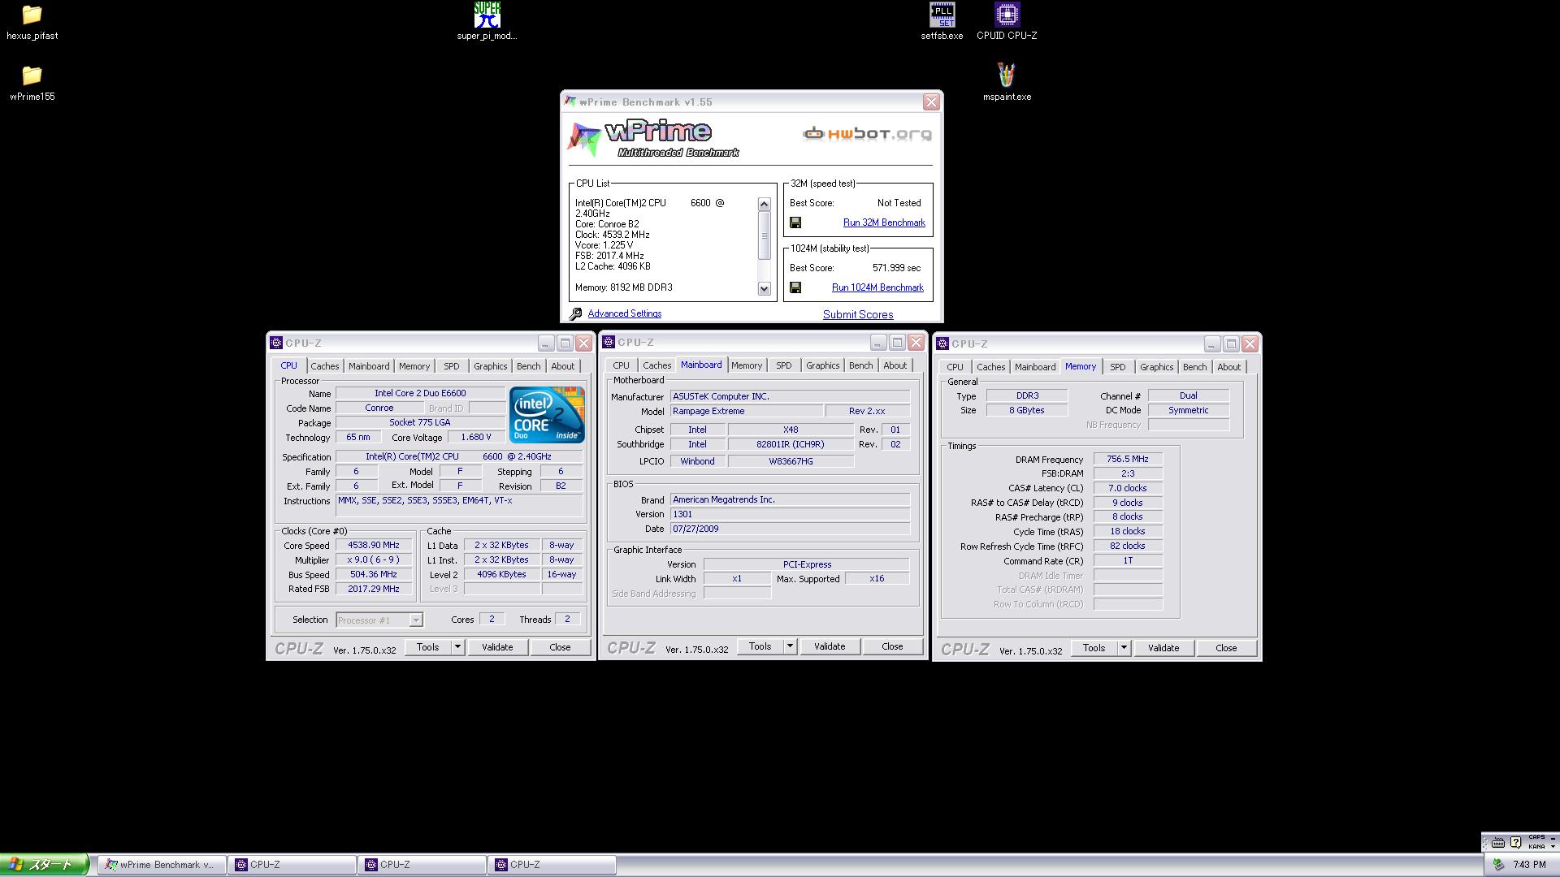This screenshot has width=1560, height=877.
Task: Click the 571.999 sec best score
Action: tap(897, 268)
